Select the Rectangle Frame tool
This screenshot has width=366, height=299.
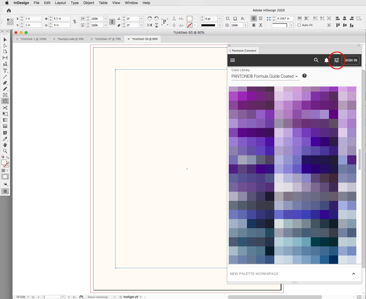[5, 95]
